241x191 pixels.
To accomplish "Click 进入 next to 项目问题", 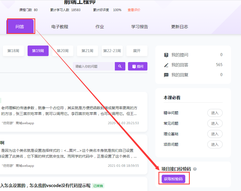I will click(x=215, y=144).
